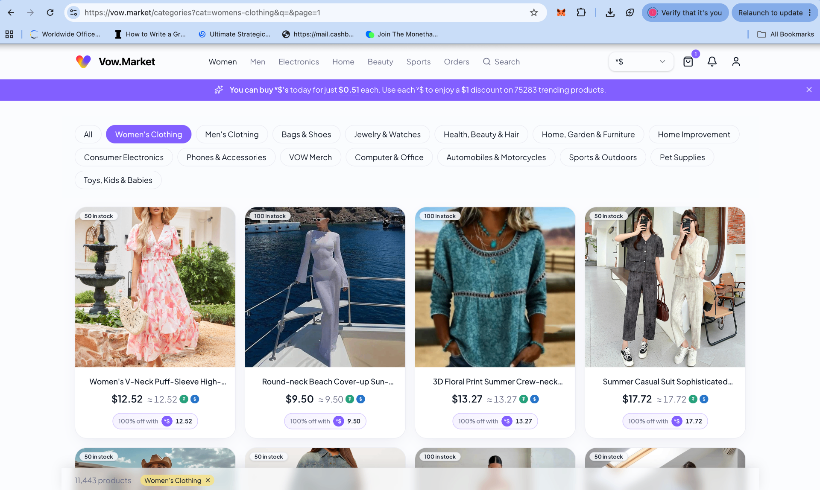Open the Electronics nav menu
The width and height of the screenshot is (820, 490).
click(299, 62)
